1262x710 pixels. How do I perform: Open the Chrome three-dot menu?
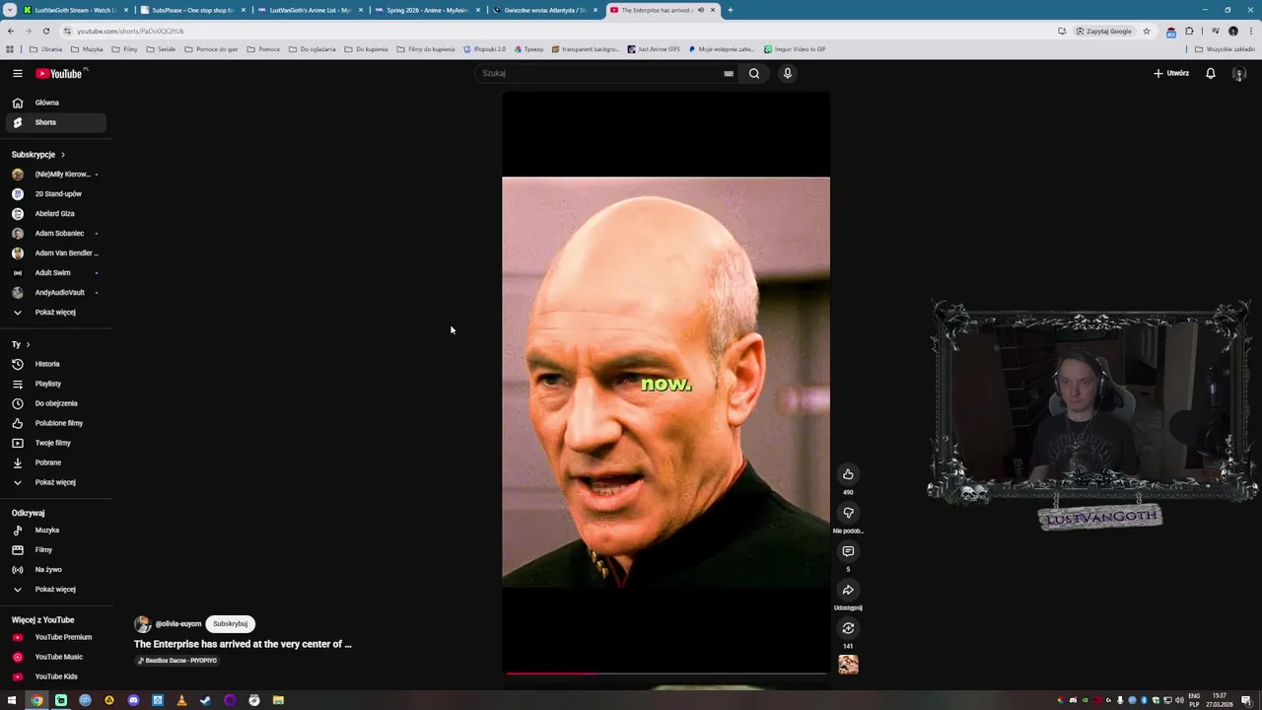(1250, 31)
